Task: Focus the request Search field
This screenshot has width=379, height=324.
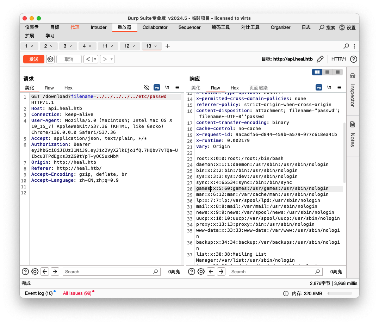Action: 111,272
